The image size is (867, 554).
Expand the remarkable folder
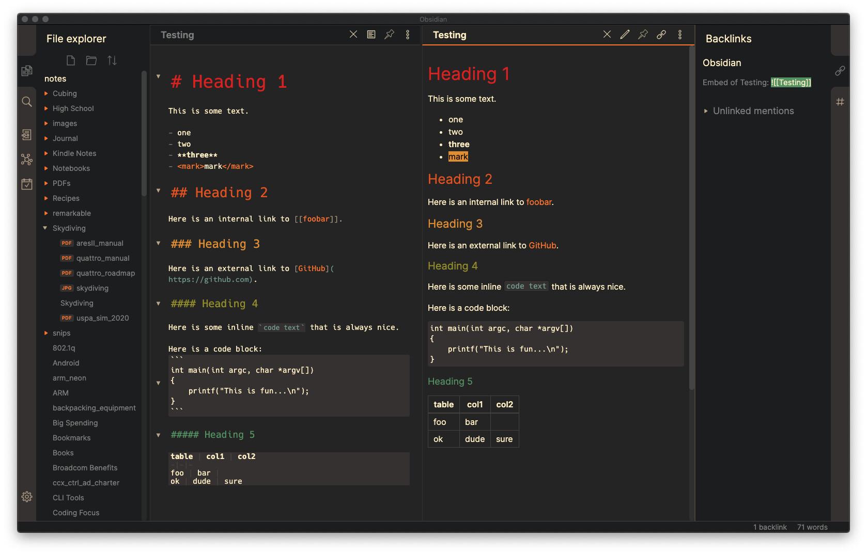tap(47, 213)
